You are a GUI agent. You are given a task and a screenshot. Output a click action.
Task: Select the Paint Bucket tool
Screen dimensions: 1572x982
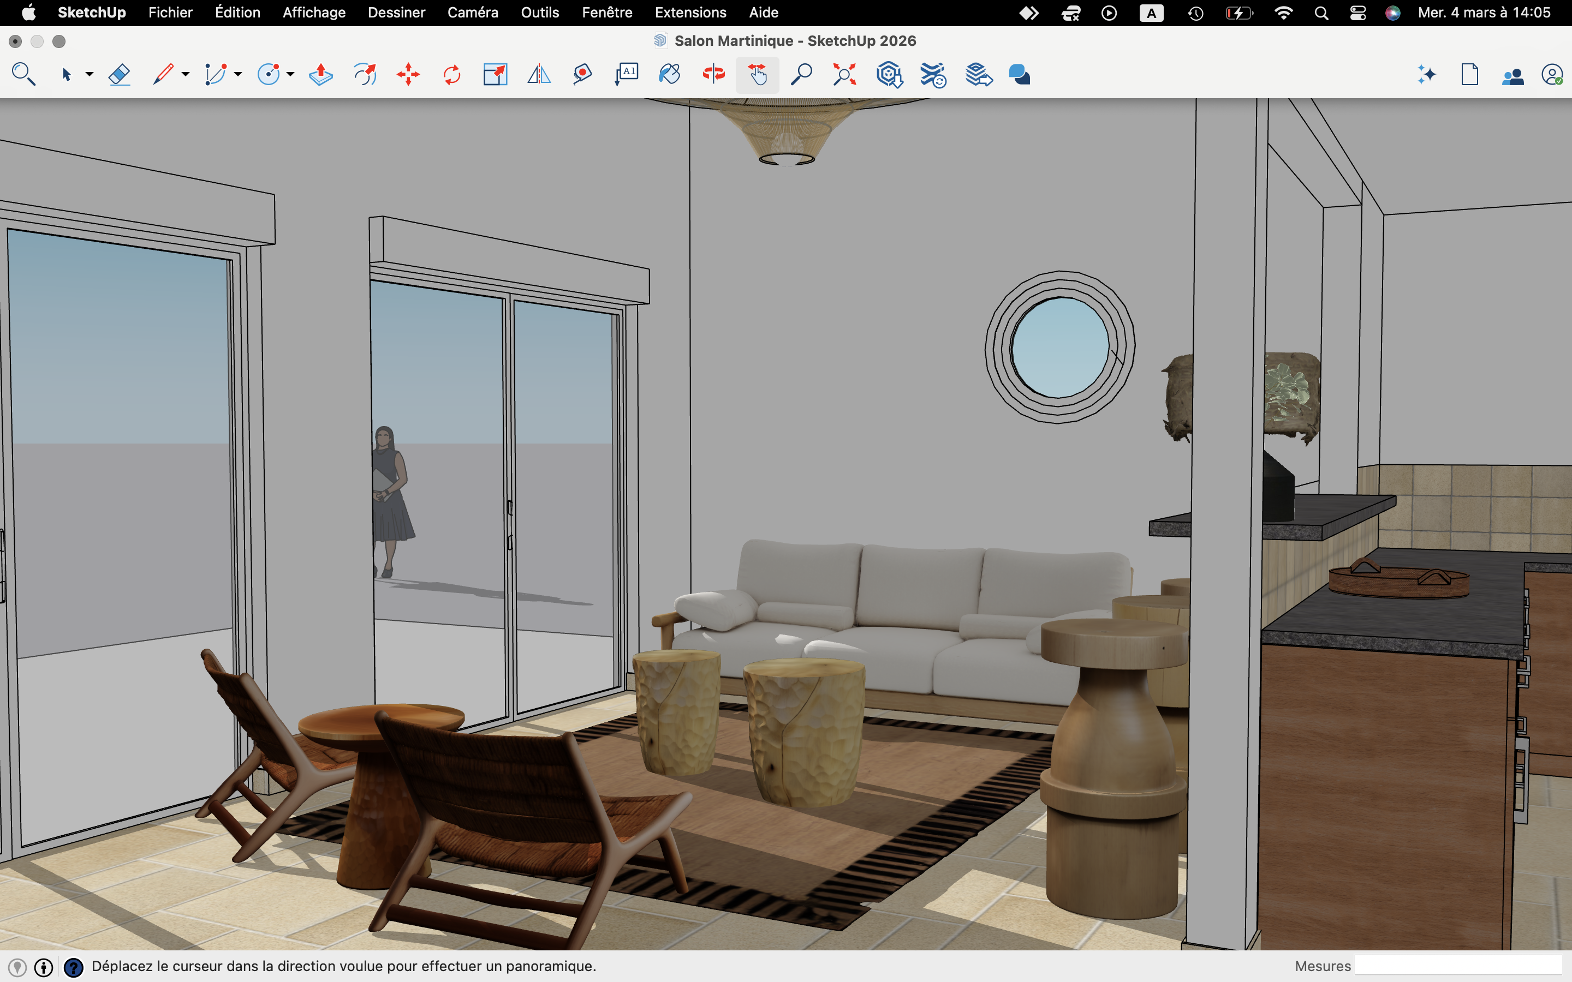coord(669,75)
